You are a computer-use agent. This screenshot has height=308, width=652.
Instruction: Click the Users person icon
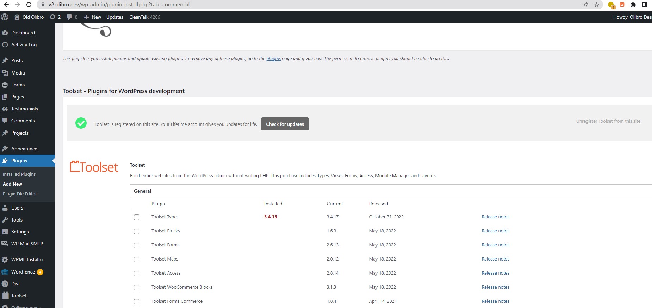[5, 208]
